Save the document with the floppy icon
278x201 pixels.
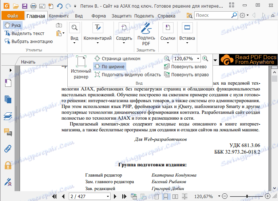coord(25,6)
